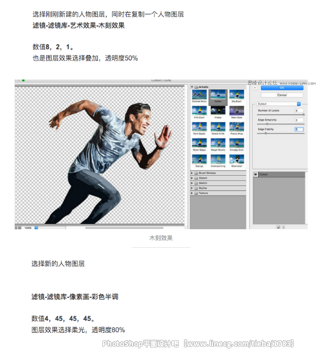Choose the Rough Pastels filter thumbnail
Image resolution: width=324 pixels, height=354 pixels.
[218, 143]
